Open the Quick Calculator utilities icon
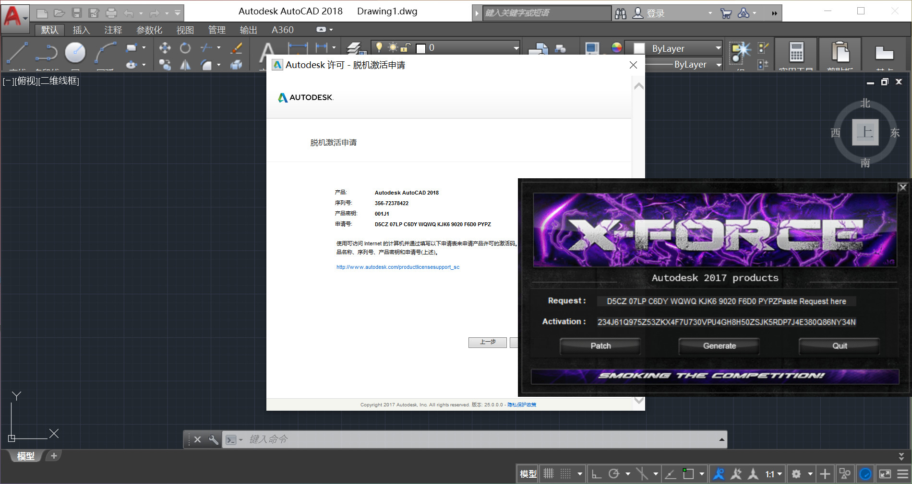Screen dimensions: 912x484 tap(796, 52)
